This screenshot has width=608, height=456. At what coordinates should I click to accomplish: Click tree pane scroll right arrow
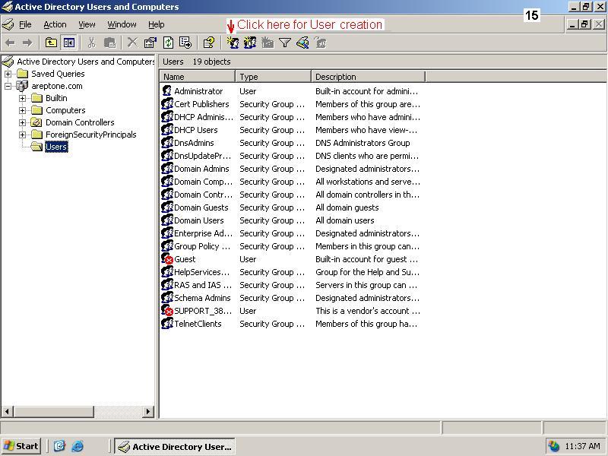click(147, 411)
